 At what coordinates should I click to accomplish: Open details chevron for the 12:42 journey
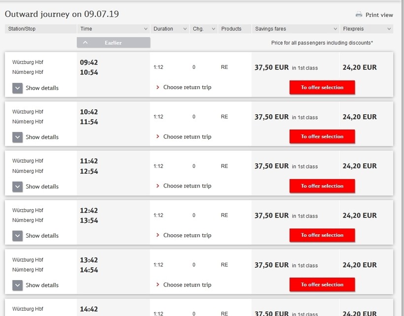[18, 236]
